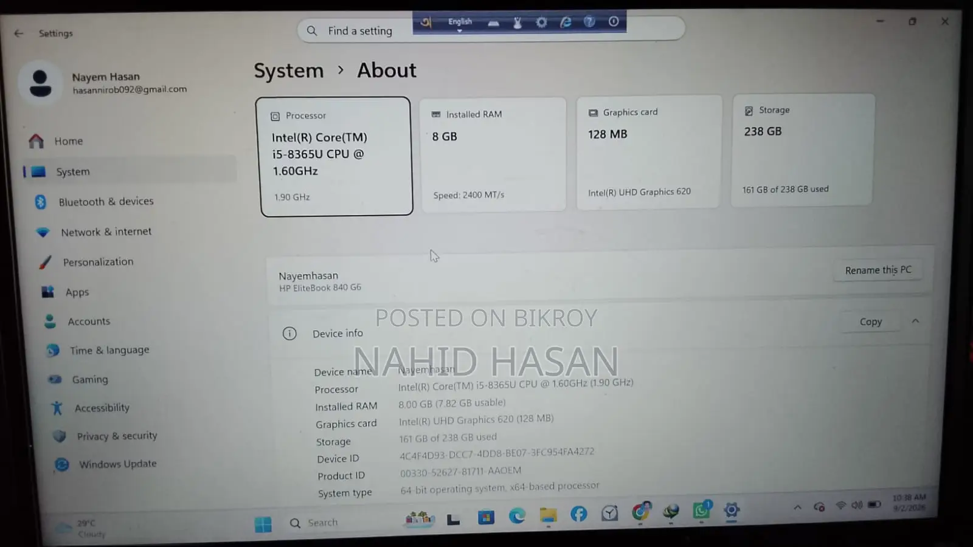Viewport: 973px width, 547px height.
Task: Open the Windows Start menu
Action: (x=263, y=524)
